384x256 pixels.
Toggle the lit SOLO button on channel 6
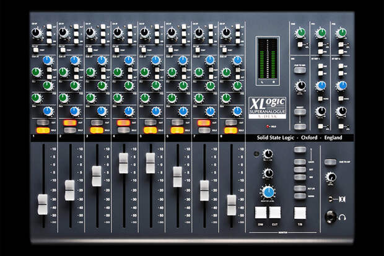click(x=177, y=130)
